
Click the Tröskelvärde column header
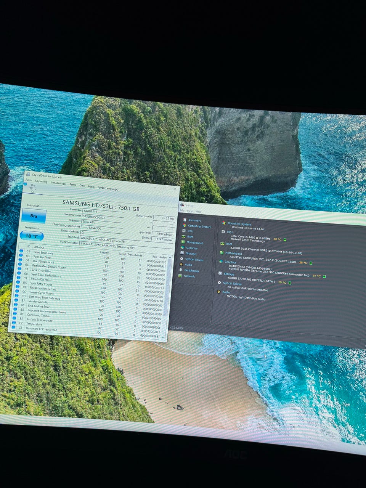coord(135,255)
